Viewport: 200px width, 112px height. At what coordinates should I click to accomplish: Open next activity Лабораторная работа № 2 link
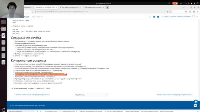point(174,95)
